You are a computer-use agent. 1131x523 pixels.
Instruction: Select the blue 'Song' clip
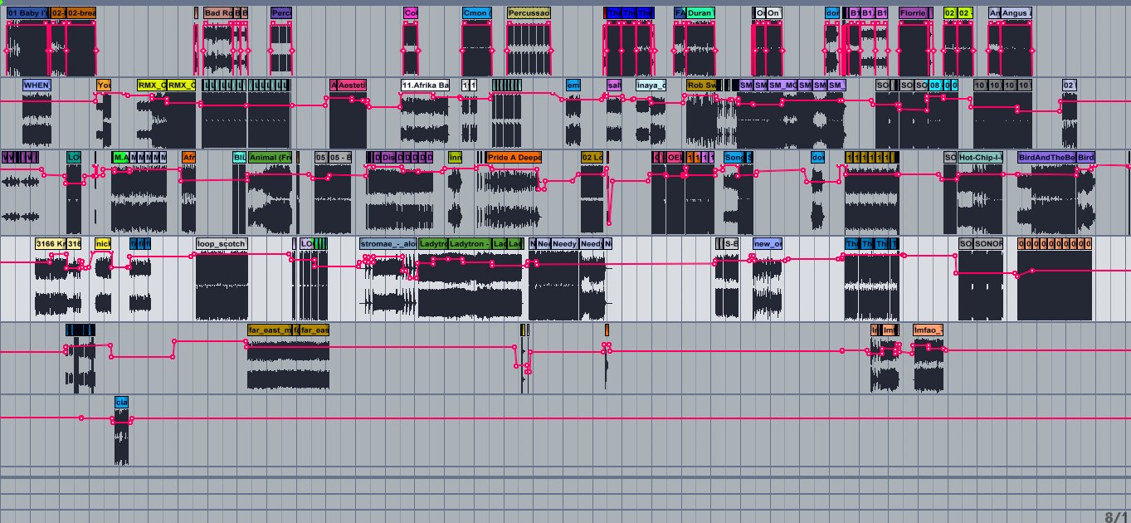(735, 157)
